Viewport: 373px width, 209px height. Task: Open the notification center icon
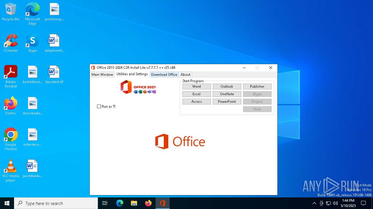pos(363,203)
